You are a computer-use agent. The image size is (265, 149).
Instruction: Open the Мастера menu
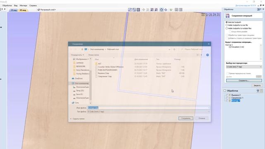click(23, 5)
